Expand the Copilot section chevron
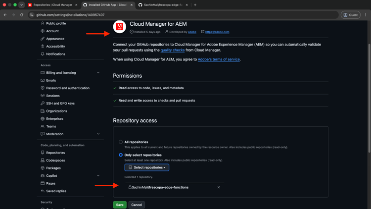 tap(98, 176)
